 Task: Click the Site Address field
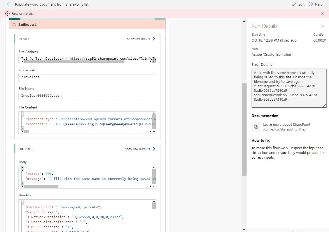click(x=87, y=59)
